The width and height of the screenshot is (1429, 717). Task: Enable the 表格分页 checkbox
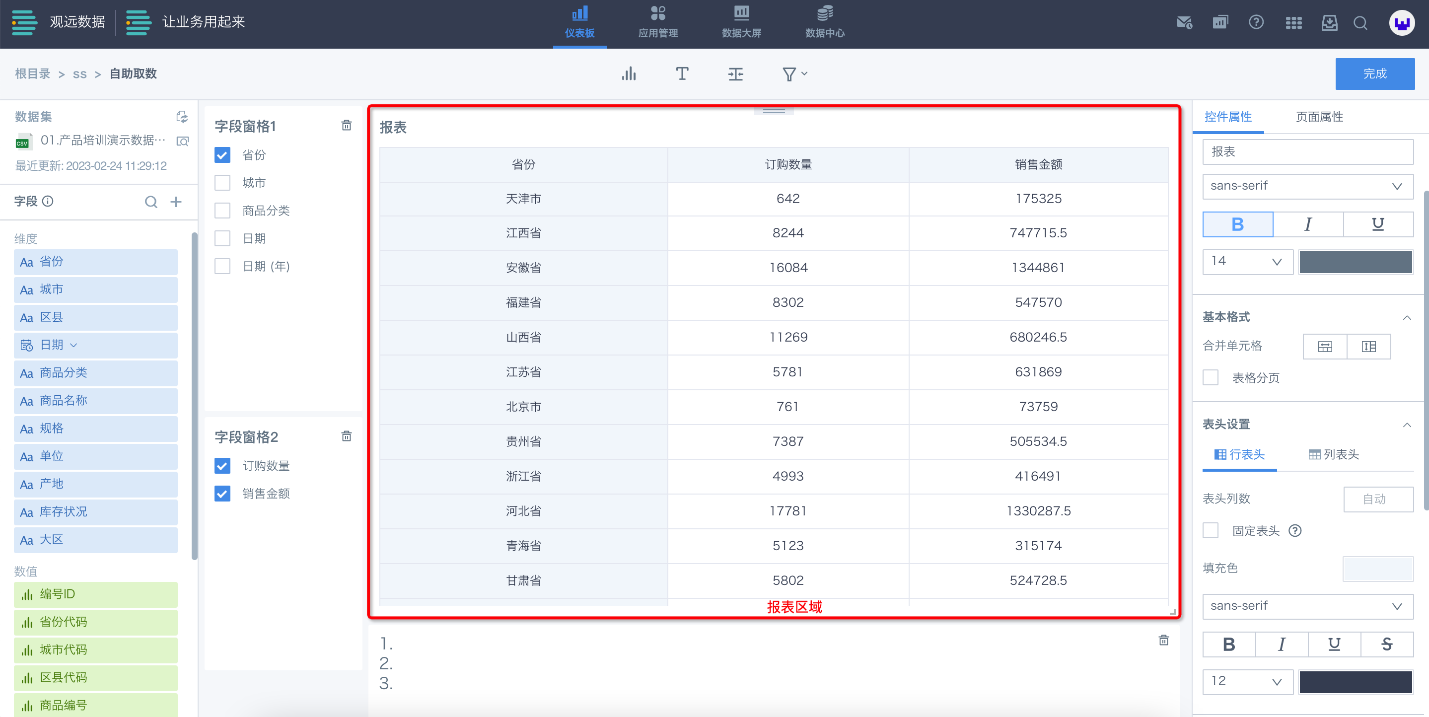point(1211,378)
